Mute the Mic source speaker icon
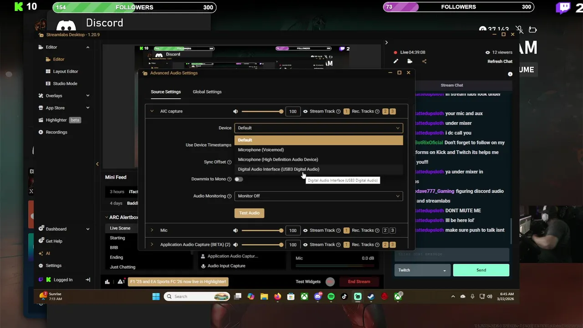This screenshot has width=583, height=328. [x=235, y=231]
